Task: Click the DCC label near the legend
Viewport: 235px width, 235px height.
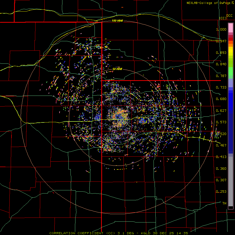Action: tap(229, 16)
